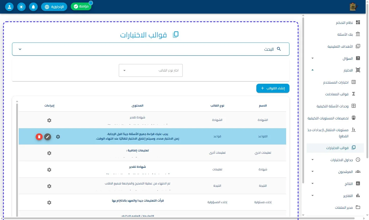Expand the جداول الاختبارات menu arrow
The image size is (369, 220).
pyautogui.click(x=313, y=160)
